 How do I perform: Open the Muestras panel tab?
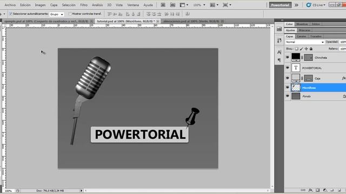[302, 24]
